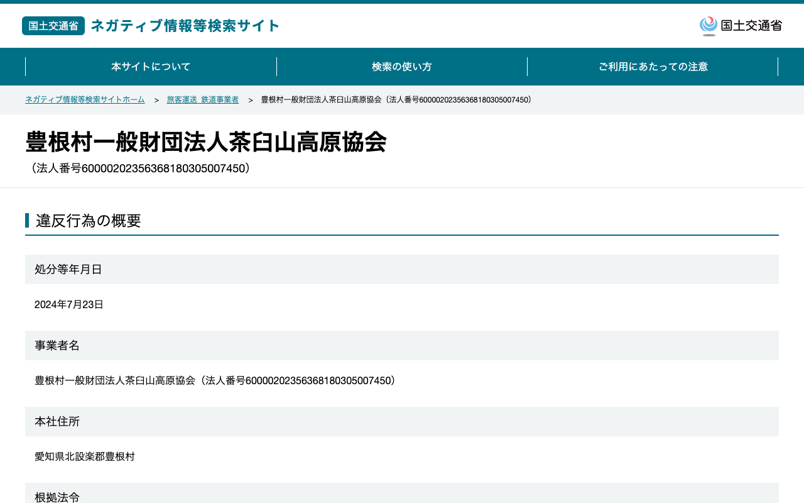
Task: Click the MLIT globe logo icon
Action: click(709, 26)
